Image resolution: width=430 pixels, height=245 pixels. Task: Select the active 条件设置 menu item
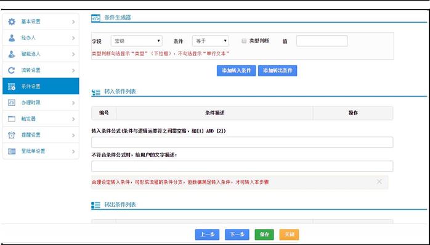tap(41, 86)
